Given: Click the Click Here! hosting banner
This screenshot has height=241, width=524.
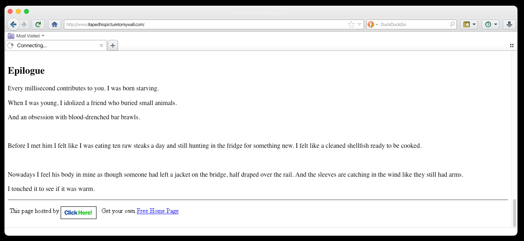Looking at the screenshot, I should click(79, 213).
